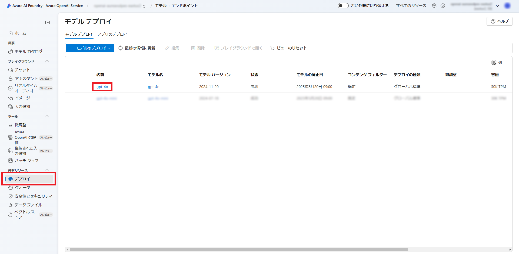
Task: Collapse the left navigation pane
Action: 48,22
